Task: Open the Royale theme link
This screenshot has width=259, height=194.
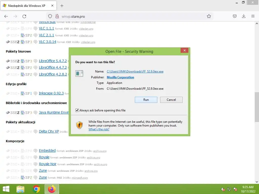Action: coord(44,157)
